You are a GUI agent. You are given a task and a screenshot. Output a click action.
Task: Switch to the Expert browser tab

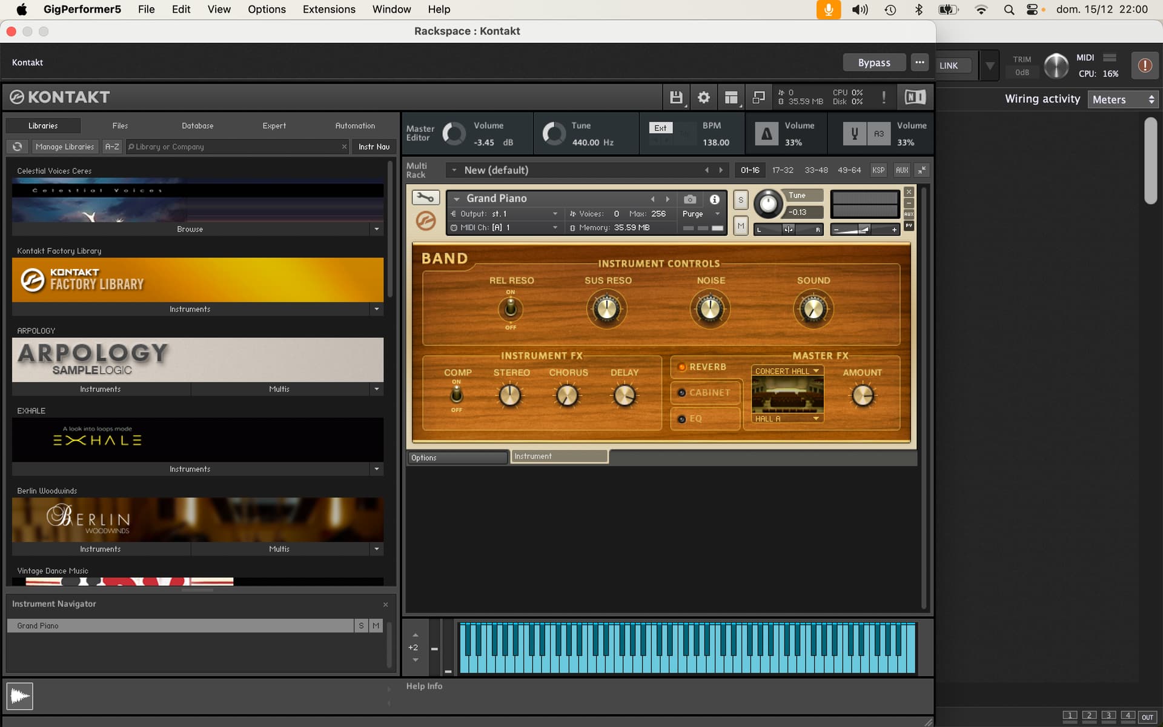[274, 125]
